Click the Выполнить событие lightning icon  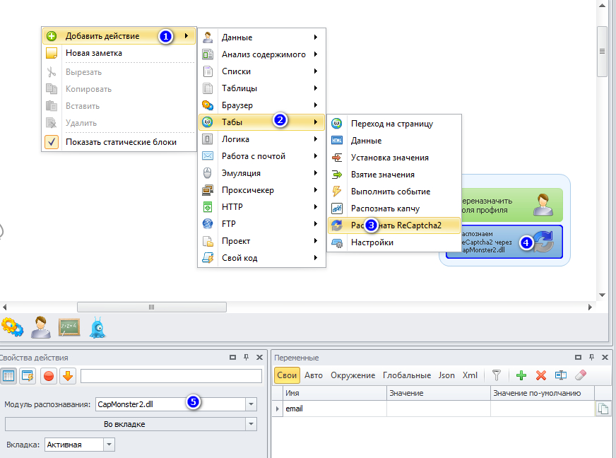(x=337, y=192)
